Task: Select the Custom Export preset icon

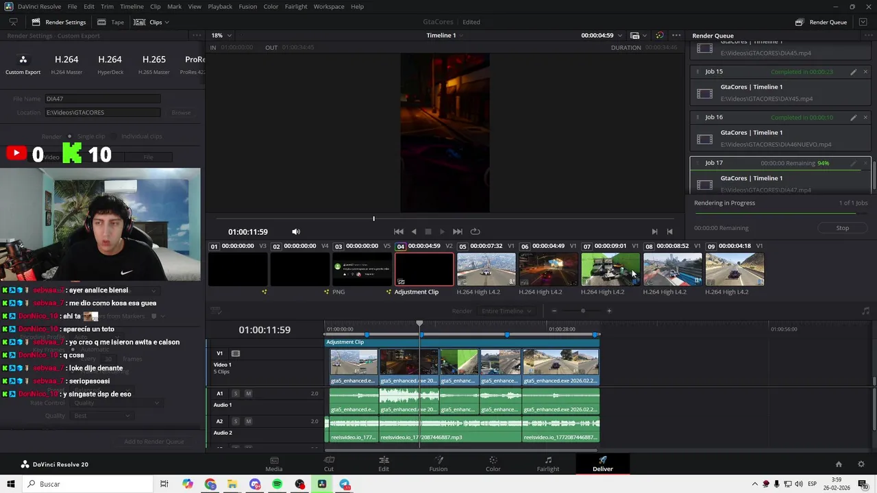Action: click(23, 60)
